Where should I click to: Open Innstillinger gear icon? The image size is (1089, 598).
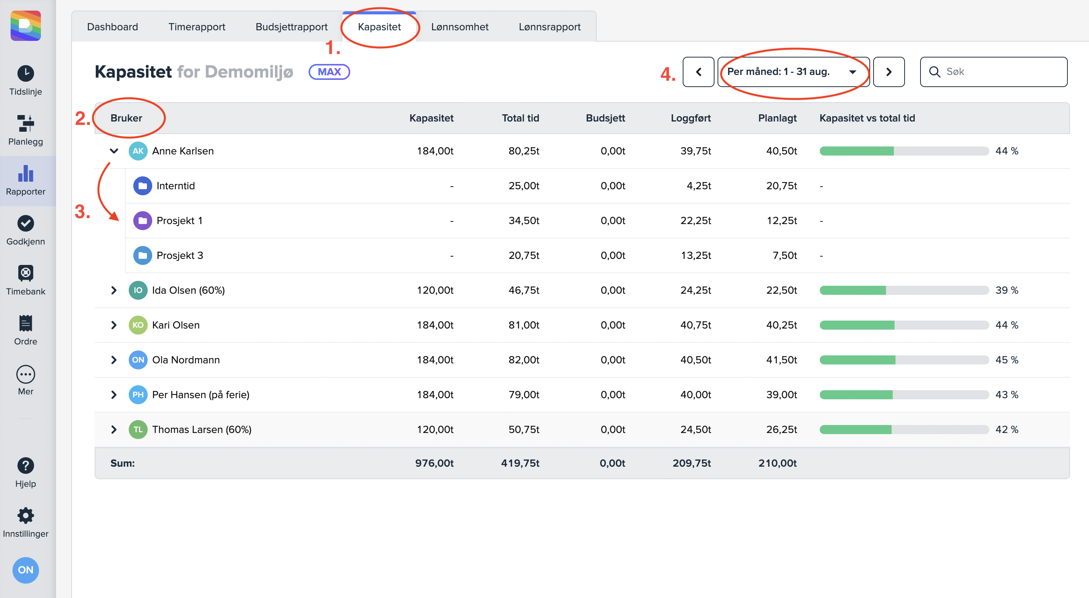coord(25,515)
